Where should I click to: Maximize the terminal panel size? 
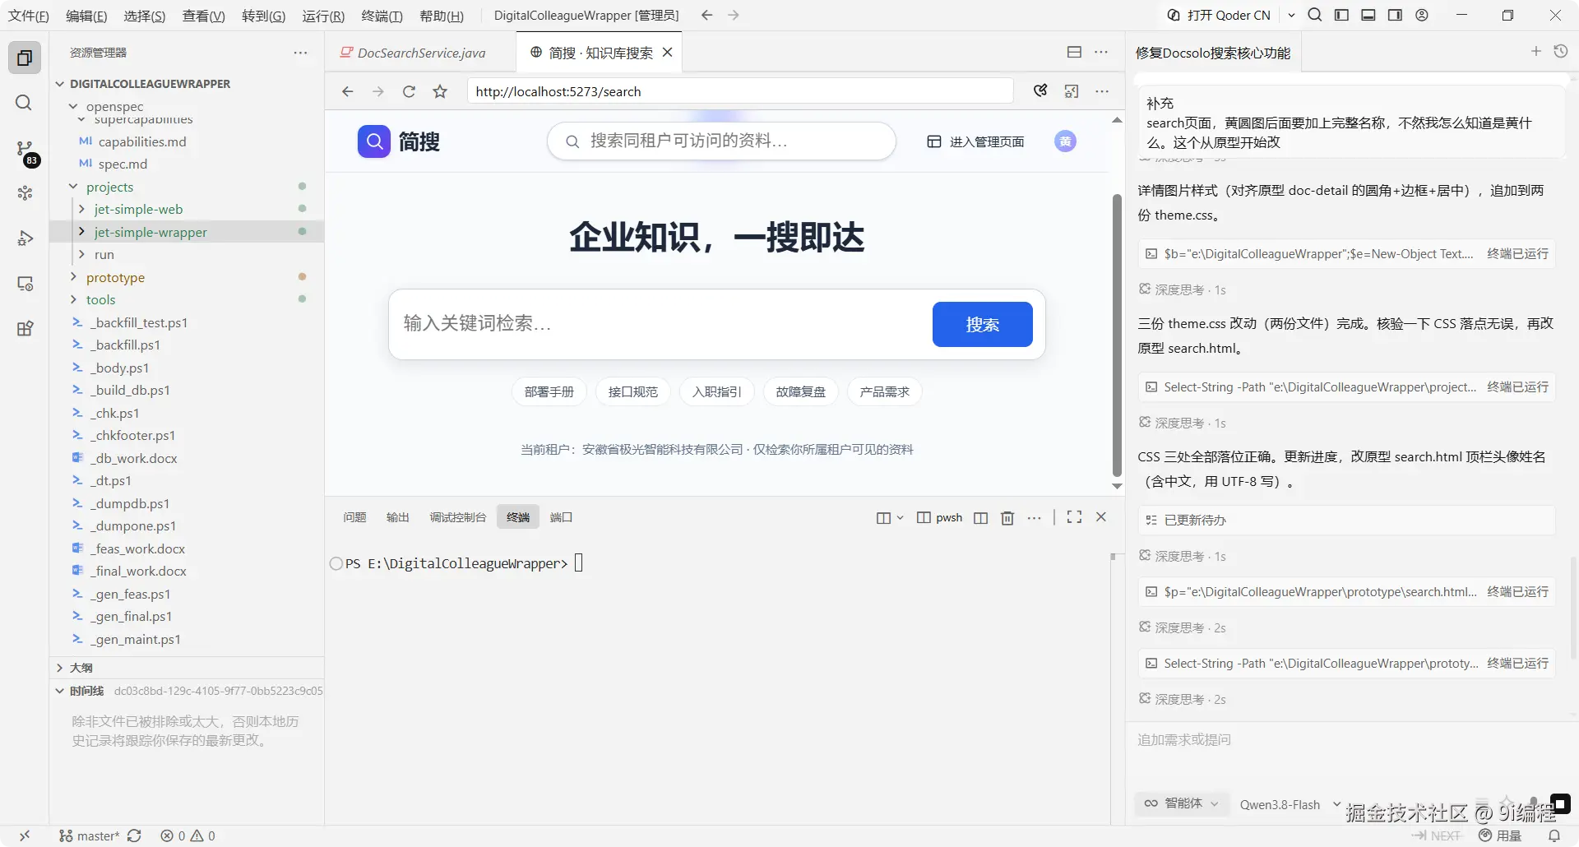[x=1074, y=516]
